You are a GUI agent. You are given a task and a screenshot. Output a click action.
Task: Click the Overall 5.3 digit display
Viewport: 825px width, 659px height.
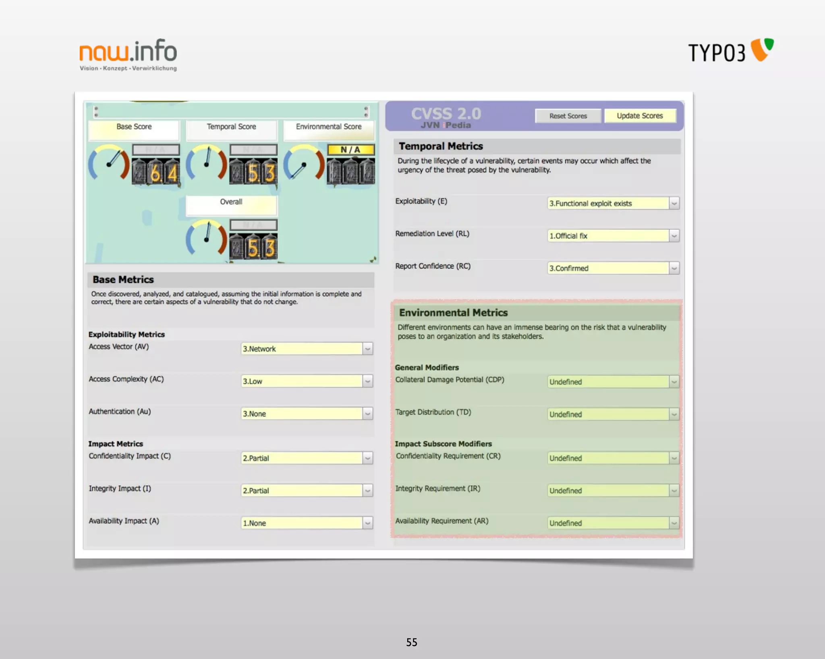coord(254,247)
